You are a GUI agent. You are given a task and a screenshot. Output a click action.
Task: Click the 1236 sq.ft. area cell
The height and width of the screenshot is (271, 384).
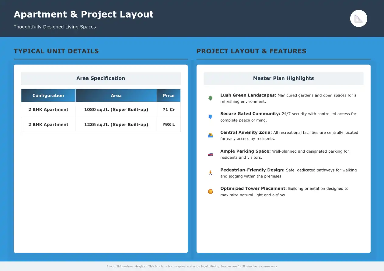(116, 124)
